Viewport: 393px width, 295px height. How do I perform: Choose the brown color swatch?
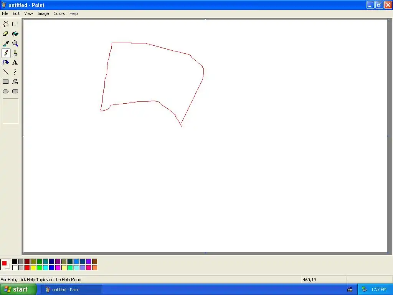[x=94, y=262]
